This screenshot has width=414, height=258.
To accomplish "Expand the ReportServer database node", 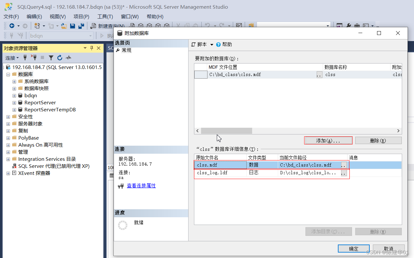I will 14,103.
